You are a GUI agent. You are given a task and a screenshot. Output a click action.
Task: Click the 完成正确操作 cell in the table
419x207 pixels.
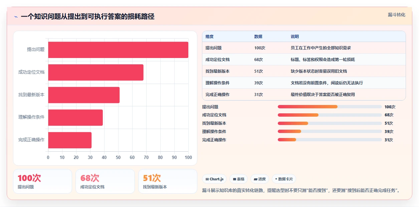point(218,95)
